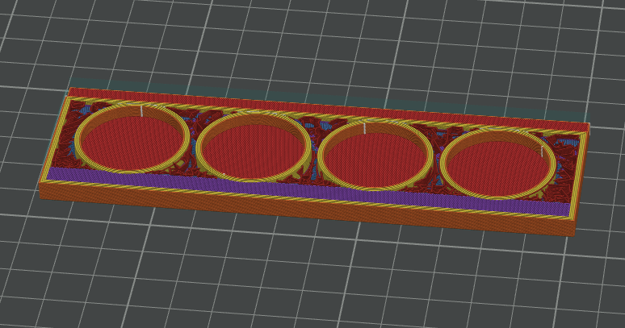Viewport: 625px width, 328px height.
Task: Select the sliced rectangular tray model
Action: 314,161
